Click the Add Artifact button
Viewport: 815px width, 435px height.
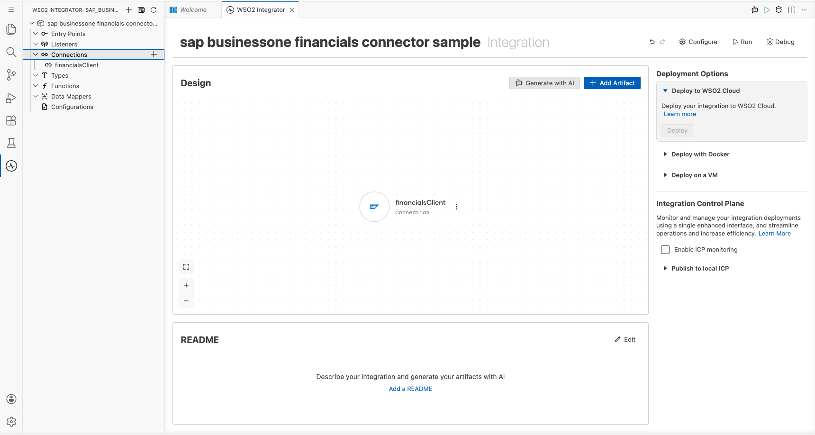coord(612,83)
